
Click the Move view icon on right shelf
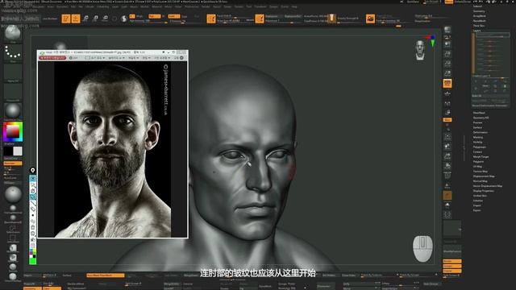click(x=447, y=146)
